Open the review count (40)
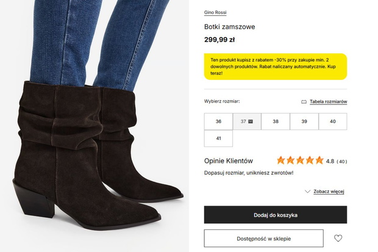 click(x=342, y=162)
